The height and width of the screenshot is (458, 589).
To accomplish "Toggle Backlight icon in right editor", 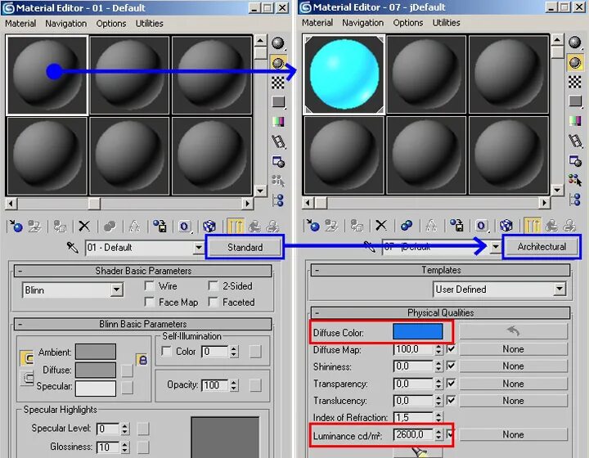I will pyautogui.click(x=575, y=62).
